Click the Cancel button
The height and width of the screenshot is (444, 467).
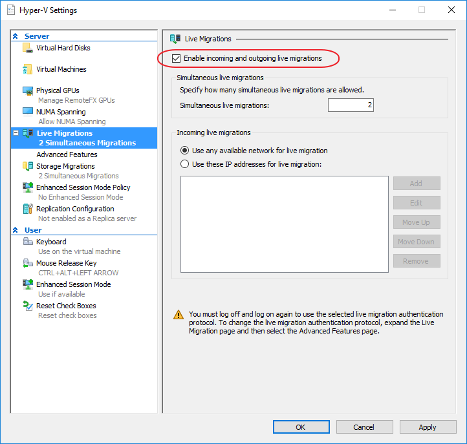point(365,427)
